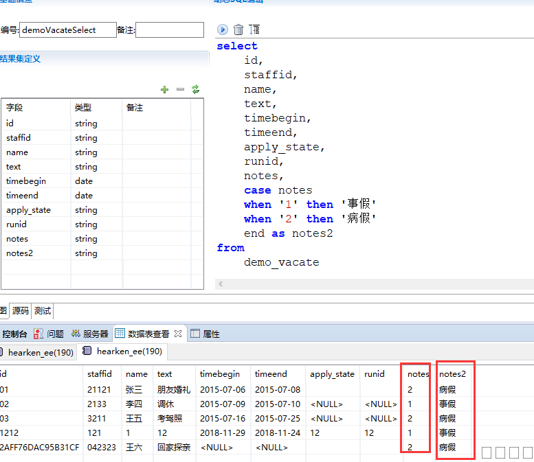Click in the 备注 input field
Screen dimensions: 534x462
[170, 30]
